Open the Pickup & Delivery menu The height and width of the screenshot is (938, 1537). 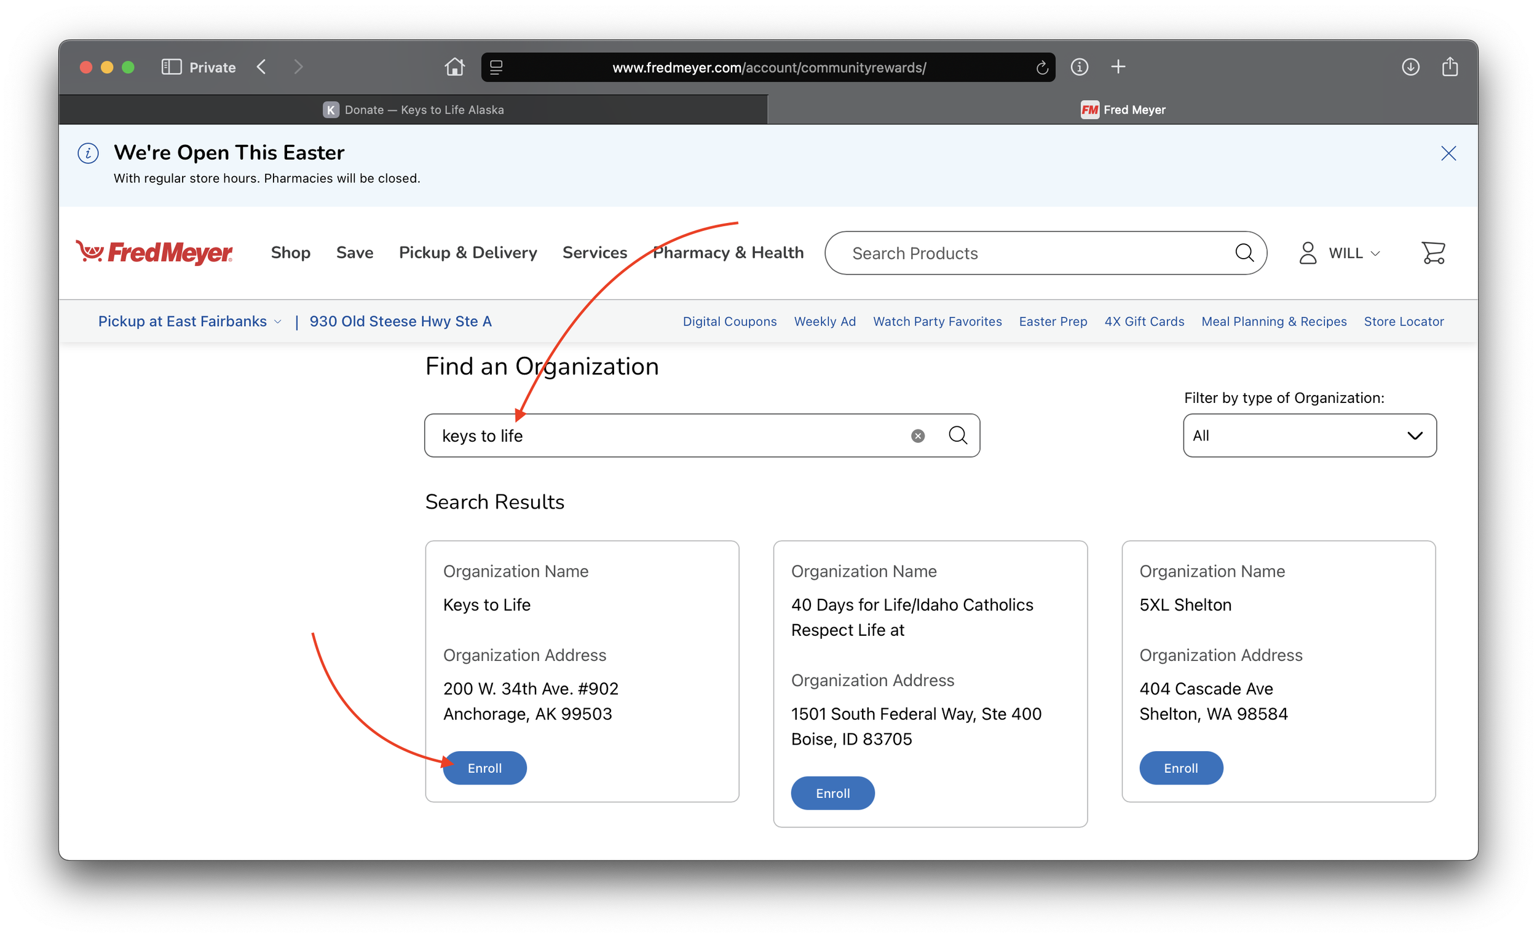[468, 252]
